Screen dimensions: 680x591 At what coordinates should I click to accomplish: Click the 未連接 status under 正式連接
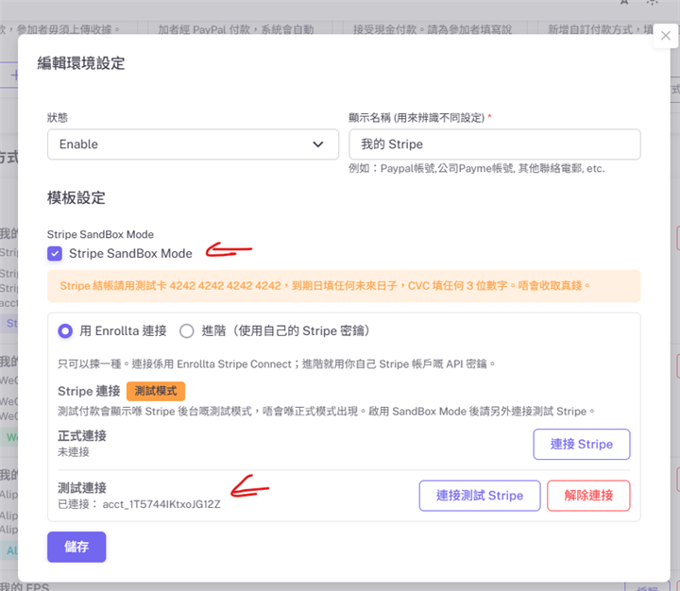(74, 452)
